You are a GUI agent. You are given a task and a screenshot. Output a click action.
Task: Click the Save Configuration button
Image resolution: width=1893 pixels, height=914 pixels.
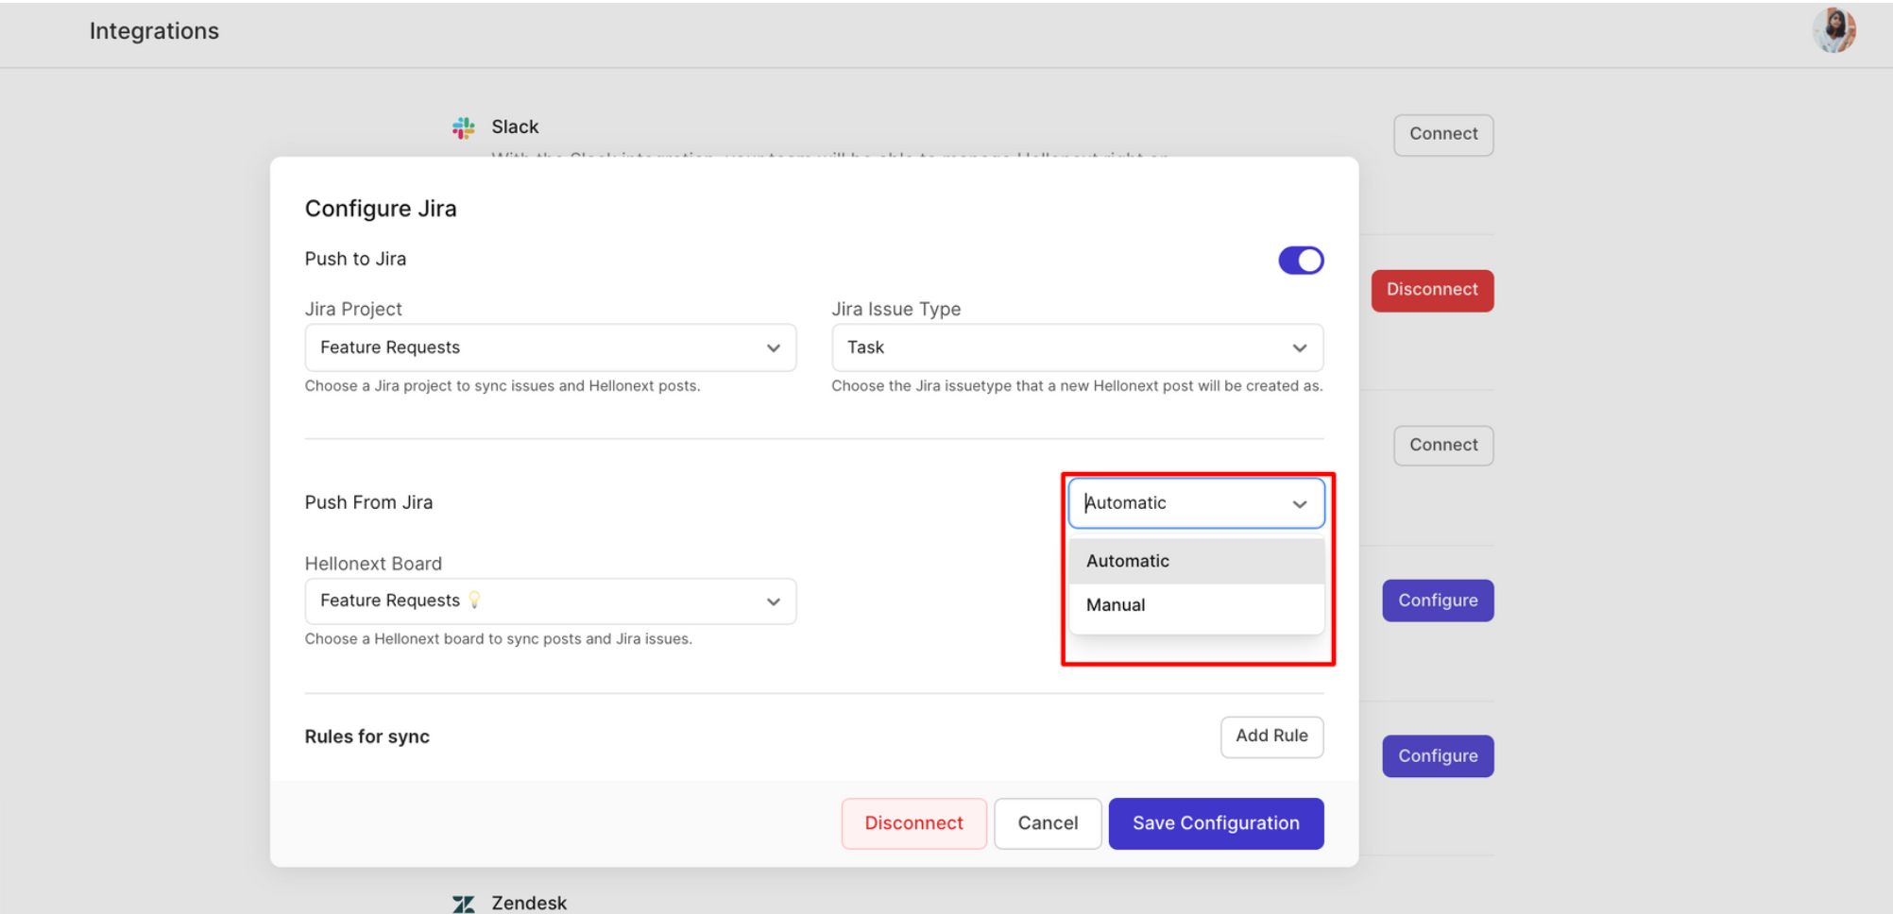tap(1216, 822)
